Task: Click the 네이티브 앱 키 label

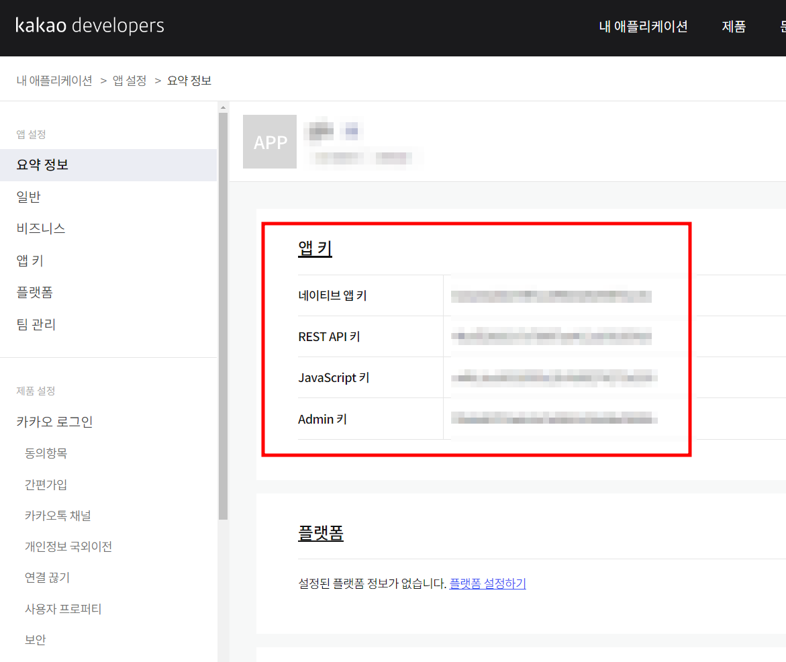Action: coord(332,296)
